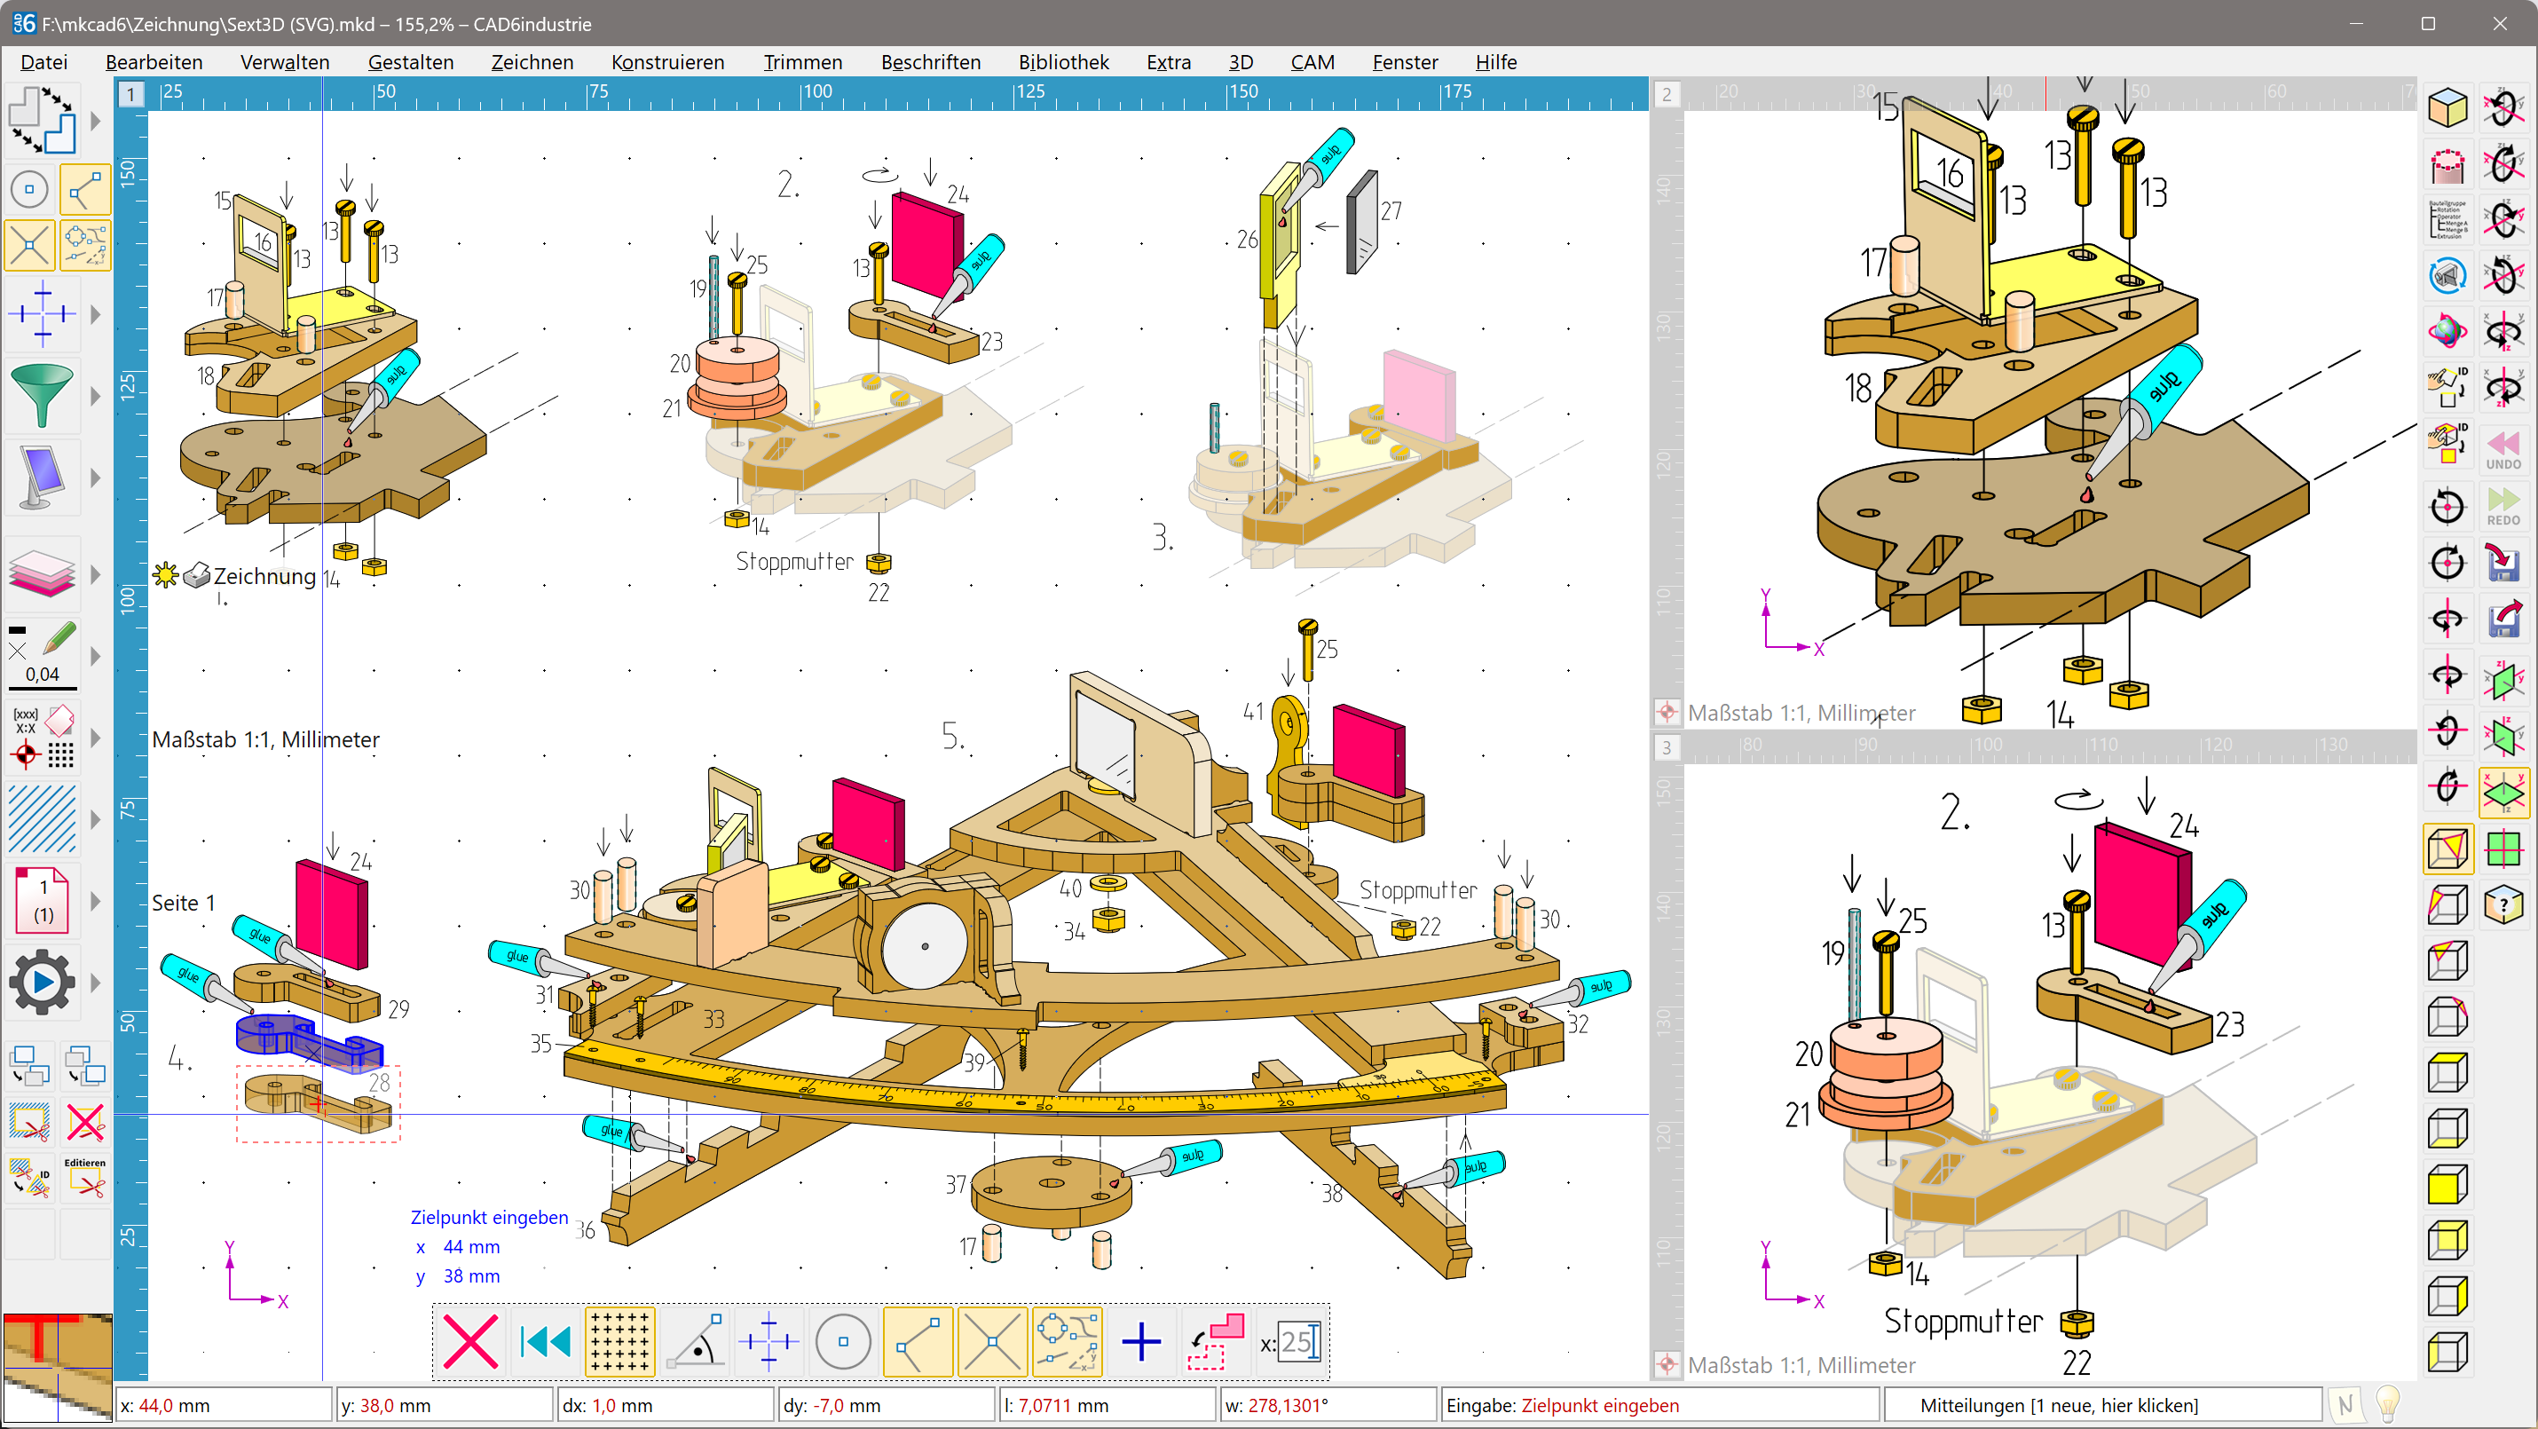Expand the layers tool flyout arrow

[x=95, y=574]
